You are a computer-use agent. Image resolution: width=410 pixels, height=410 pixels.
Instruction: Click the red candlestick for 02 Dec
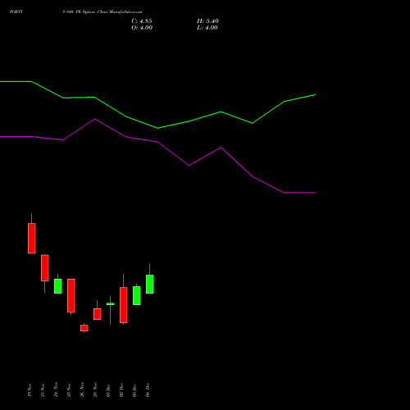coord(124,305)
